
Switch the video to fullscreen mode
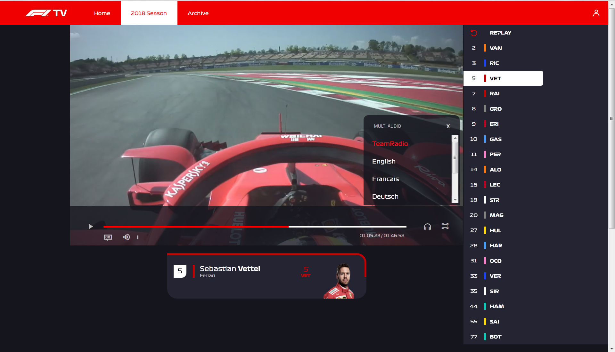tap(445, 226)
